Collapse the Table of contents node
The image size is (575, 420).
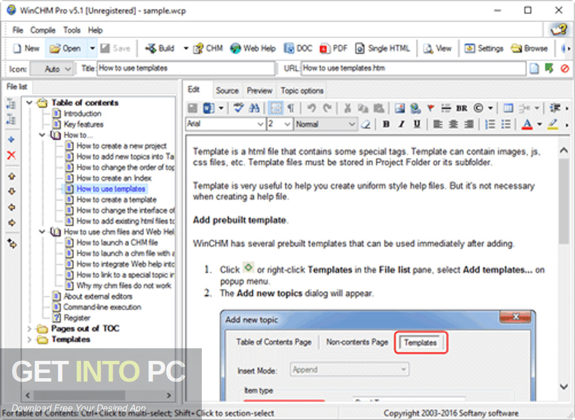[29, 103]
